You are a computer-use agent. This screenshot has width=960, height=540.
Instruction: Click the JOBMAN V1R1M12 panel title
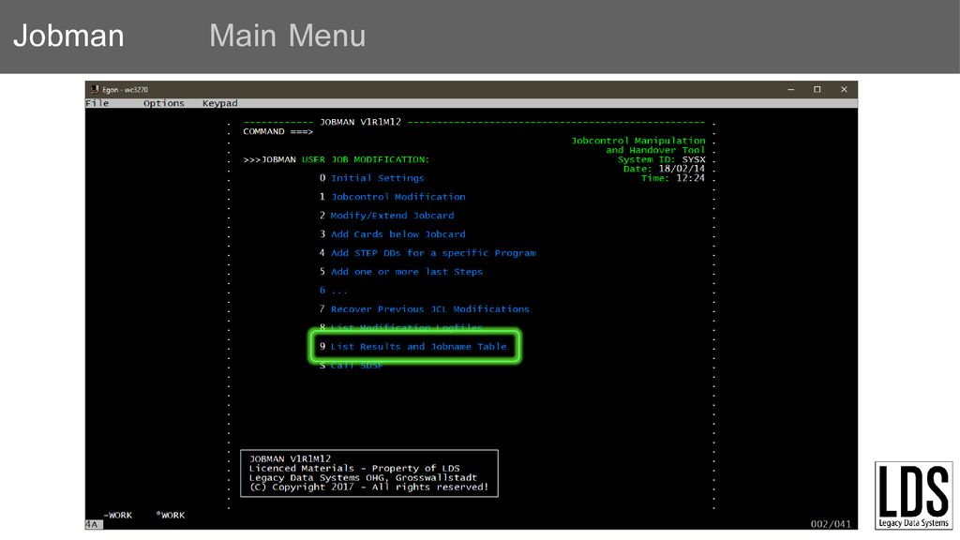pyautogui.click(x=360, y=122)
